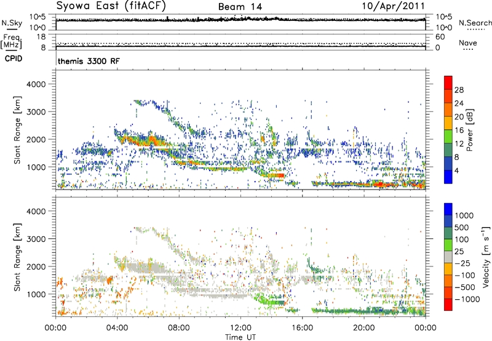Click the 'Nave' legend label
492x341 pixels.
(x=468, y=42)
